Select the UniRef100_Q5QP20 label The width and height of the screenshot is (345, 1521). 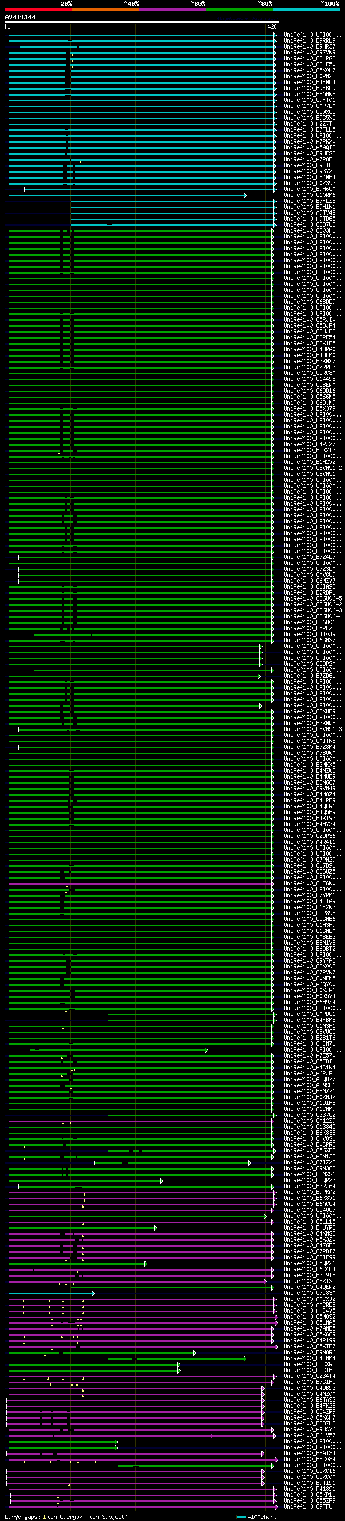pyautogui.click(x=309, y=664)
